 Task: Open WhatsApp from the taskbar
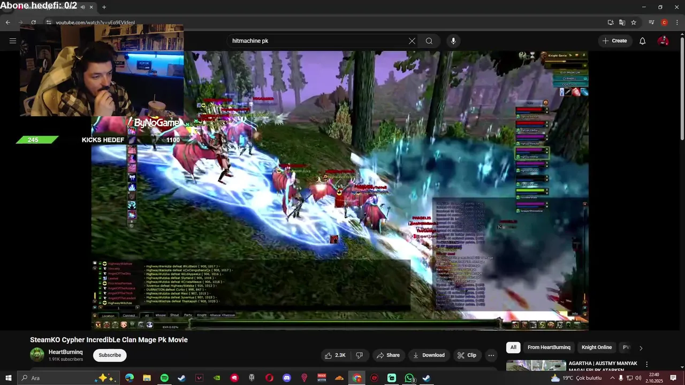click(409, 378)
